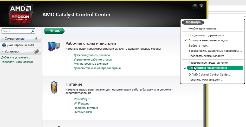Click dropdown arrow in background window
The height and width of the screenshot is (127, 246).
point(244,16)
